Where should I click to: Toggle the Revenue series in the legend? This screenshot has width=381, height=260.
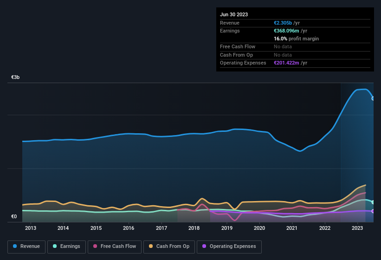point(26,247)
